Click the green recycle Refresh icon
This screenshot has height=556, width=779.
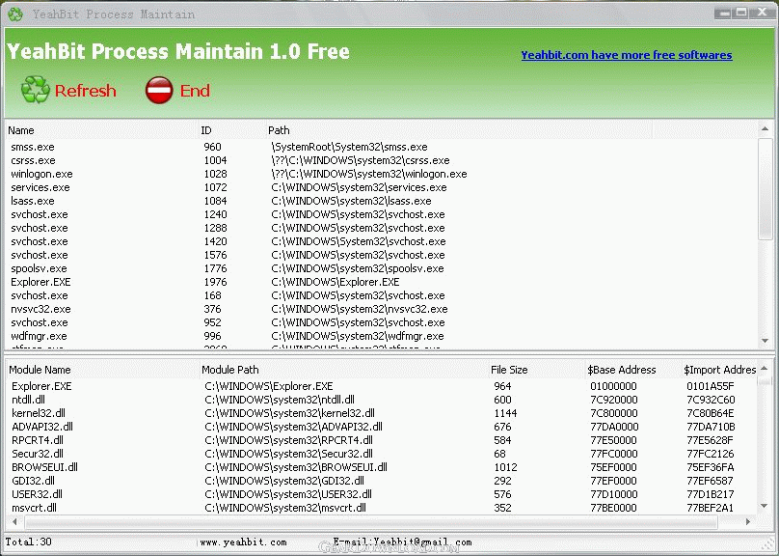coord(36,90)
